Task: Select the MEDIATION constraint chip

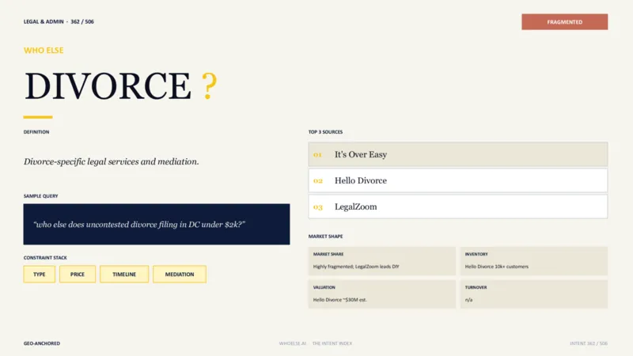Action: (x=180, y=274)
